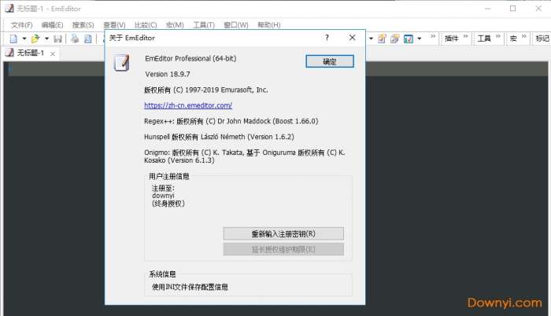Open the zh-cn.emeditor.com link
The width and height of the screenshot is (551, 316).
(188, 105)
